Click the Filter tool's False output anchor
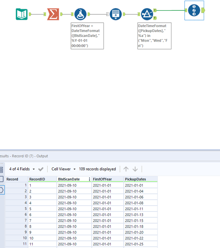The width and height of the screenshot is (220, 248). pos(155,18)
